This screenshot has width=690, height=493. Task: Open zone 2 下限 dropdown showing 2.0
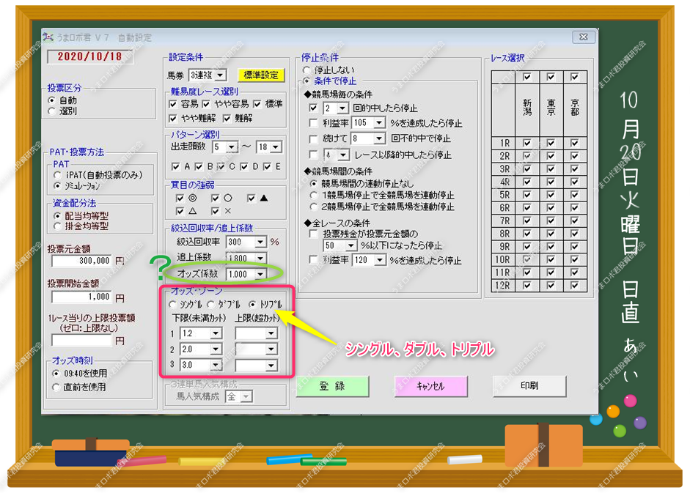pyautogui.click(x=216, y=349)
